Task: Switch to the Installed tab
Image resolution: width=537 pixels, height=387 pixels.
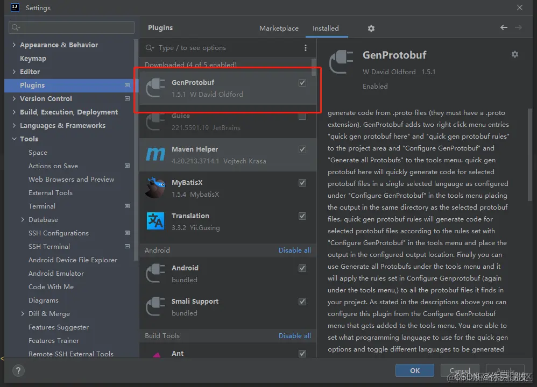Action: 326,28
